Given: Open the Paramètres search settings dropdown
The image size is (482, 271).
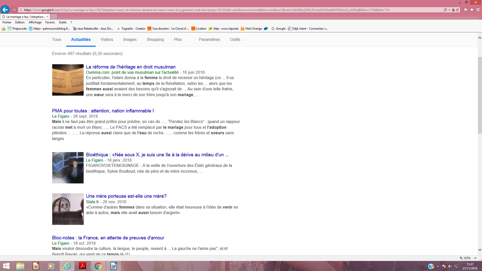Looking at the screenshot, I should pyautogui.click(x=210, y=39).
